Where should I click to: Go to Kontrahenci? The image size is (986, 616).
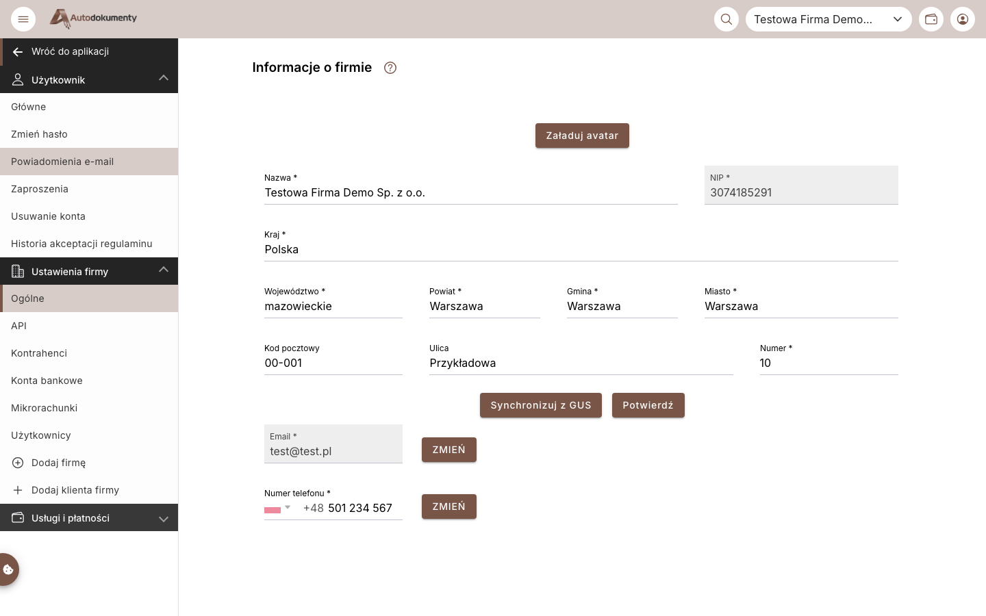point(89,353)
